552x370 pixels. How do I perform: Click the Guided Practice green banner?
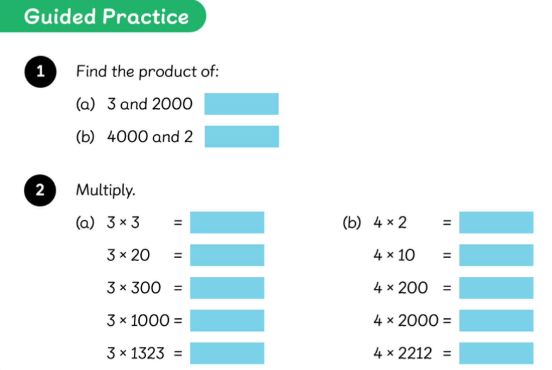[103, 16]
